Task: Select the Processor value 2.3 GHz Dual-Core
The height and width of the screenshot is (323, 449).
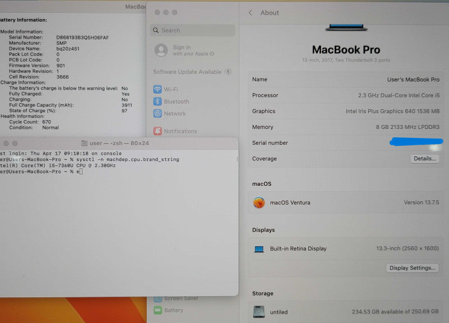Action: 398,95
